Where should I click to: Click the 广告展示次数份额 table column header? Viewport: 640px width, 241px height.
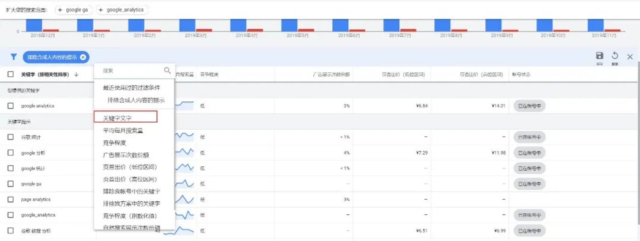331,75
